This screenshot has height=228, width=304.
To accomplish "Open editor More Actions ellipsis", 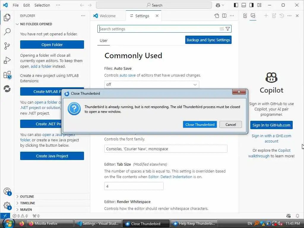I will coord(232,16).
